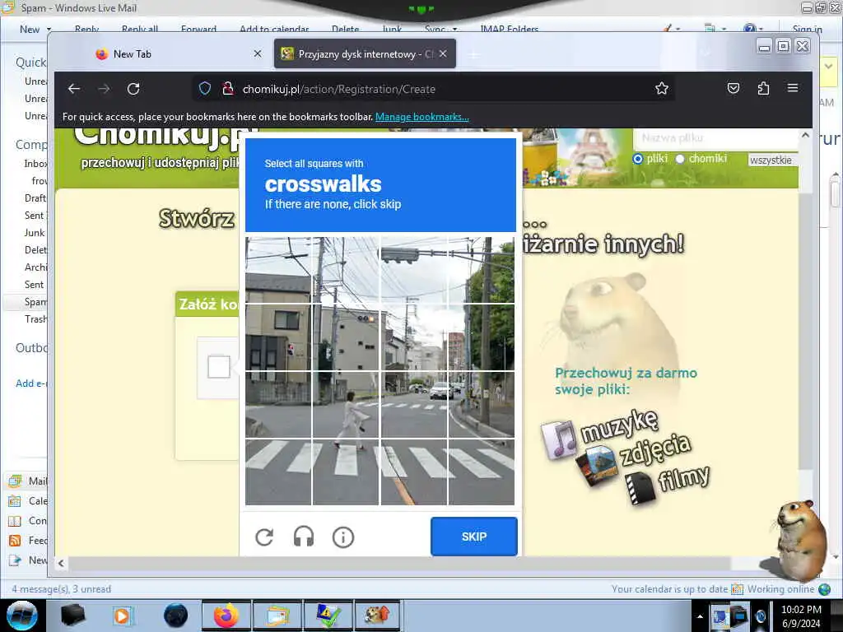
Task: Click horizontal scrollbar left arrow
Action: tap(61, 563)
